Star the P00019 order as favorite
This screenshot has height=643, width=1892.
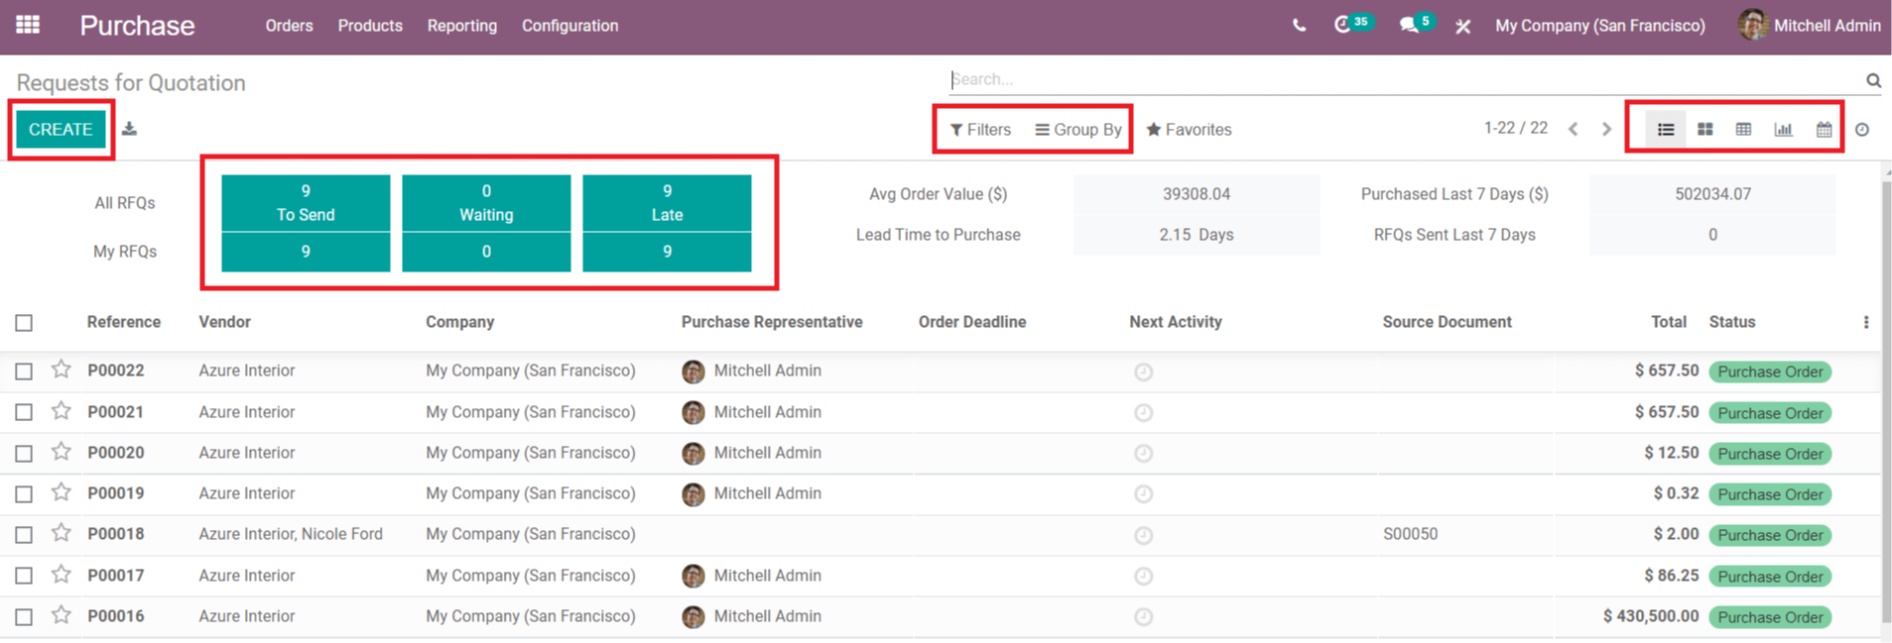(62, 492)
